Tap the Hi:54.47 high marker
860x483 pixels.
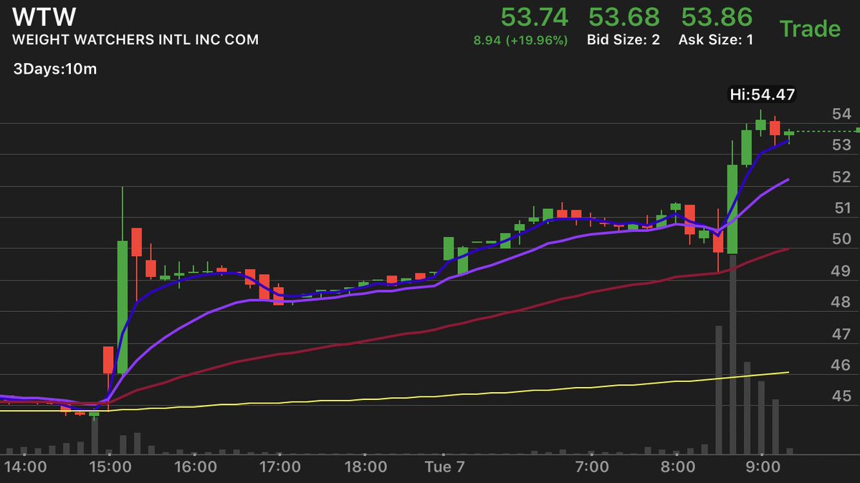pos(763,94)
